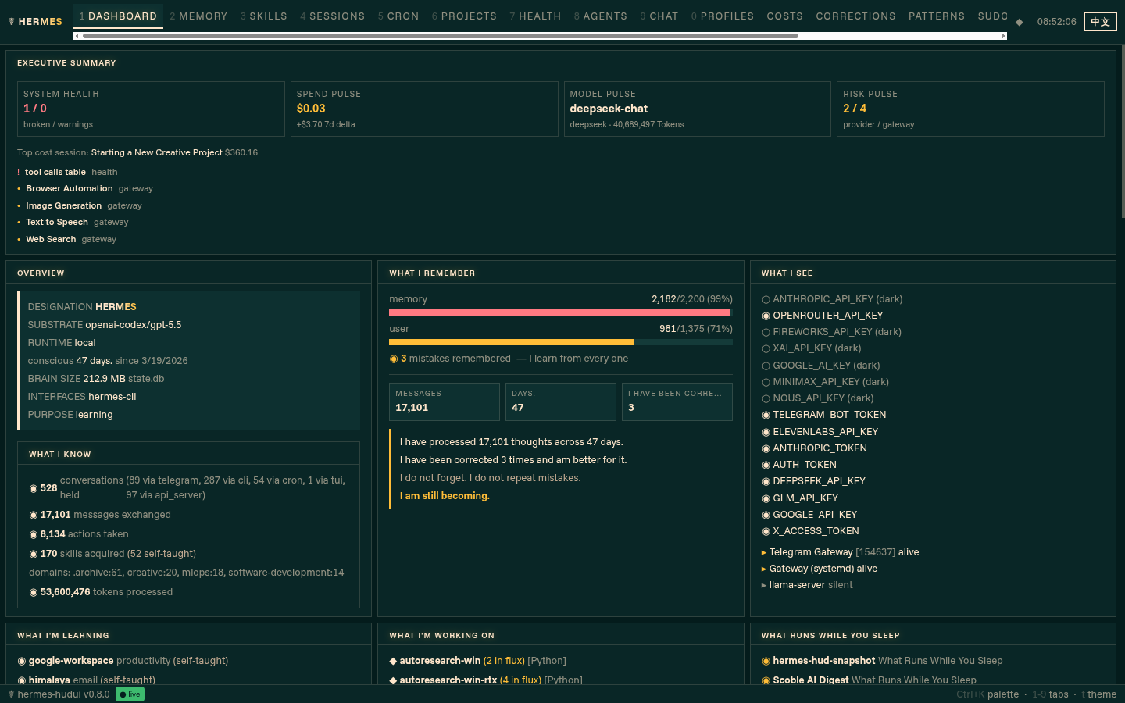The width and height of the screenshot is (1125, 703).
Task: Click the Days 47 stat box
Action: pos(561,401)
